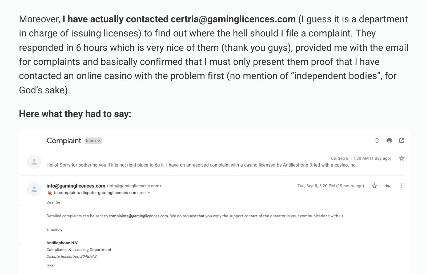Click the red no-encryption lock icon
The width and height of the screenshot is (426, 274).
50,193
